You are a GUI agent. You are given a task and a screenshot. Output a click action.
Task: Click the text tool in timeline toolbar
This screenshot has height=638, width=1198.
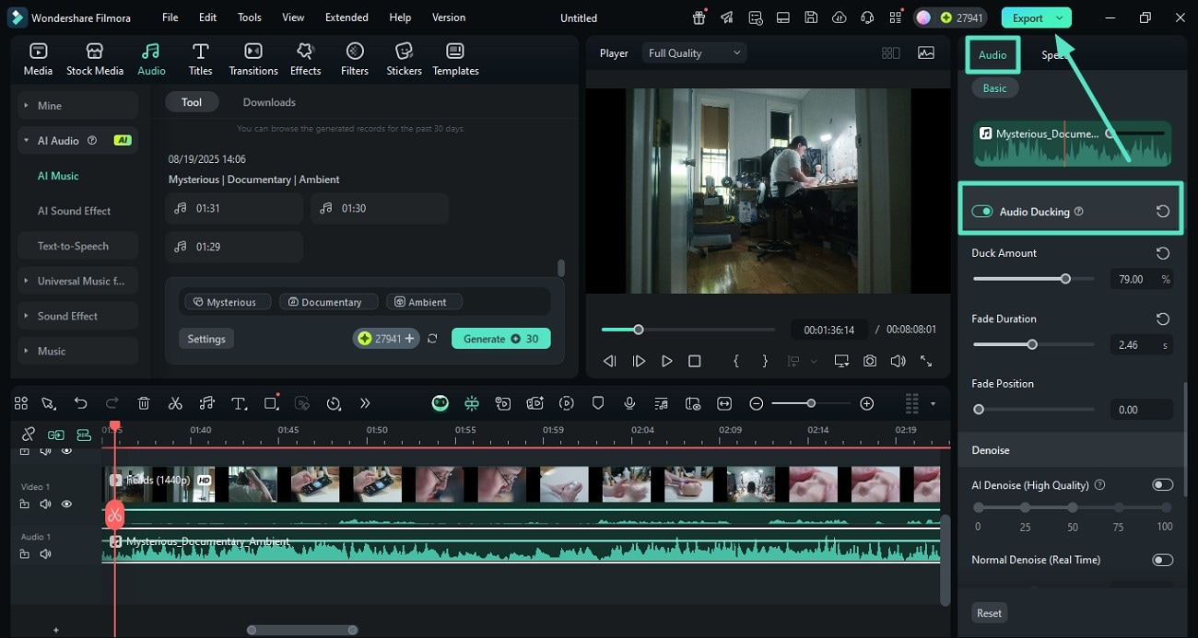[x=239, y=403]
